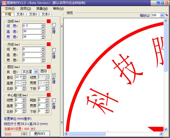Increase the symbol diameter with the up arrow
170x138 pixels.
(24, 76)
